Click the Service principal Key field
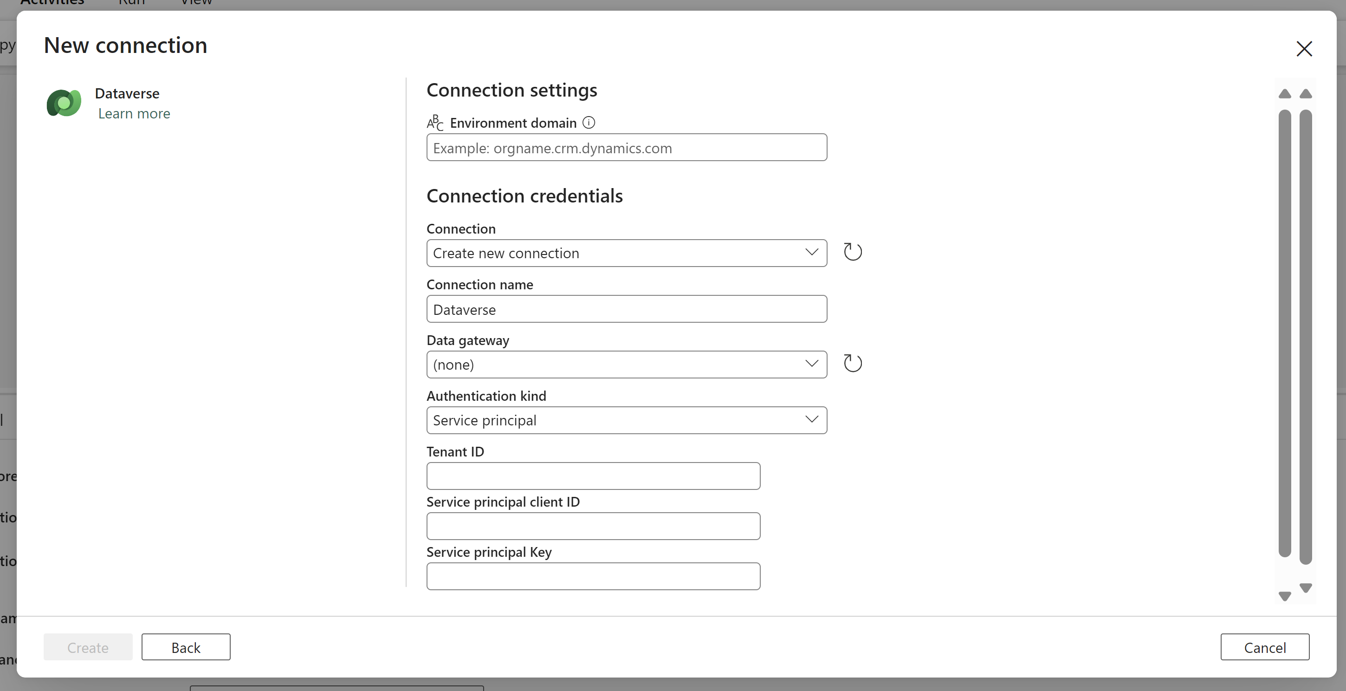 coord(593,576)
